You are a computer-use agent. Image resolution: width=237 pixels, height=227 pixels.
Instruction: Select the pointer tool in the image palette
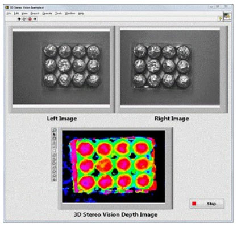(55, 135)
